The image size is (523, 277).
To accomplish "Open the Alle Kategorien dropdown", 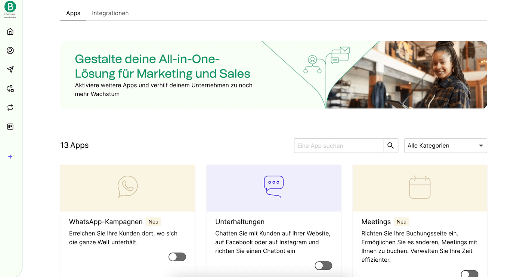I will pyautogui.click(x=445, y=146).
